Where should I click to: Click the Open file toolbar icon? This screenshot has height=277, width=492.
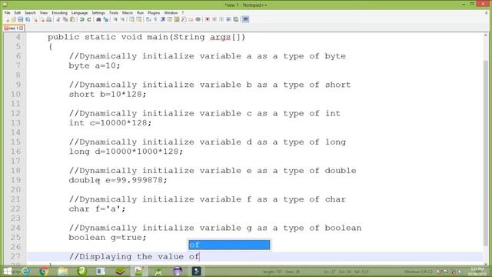14,19
